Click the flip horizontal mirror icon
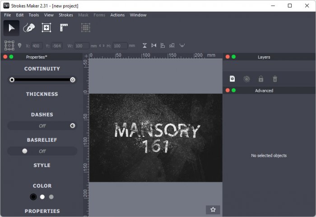This screenshot has height=217, width=316. [x=154, y=45]
